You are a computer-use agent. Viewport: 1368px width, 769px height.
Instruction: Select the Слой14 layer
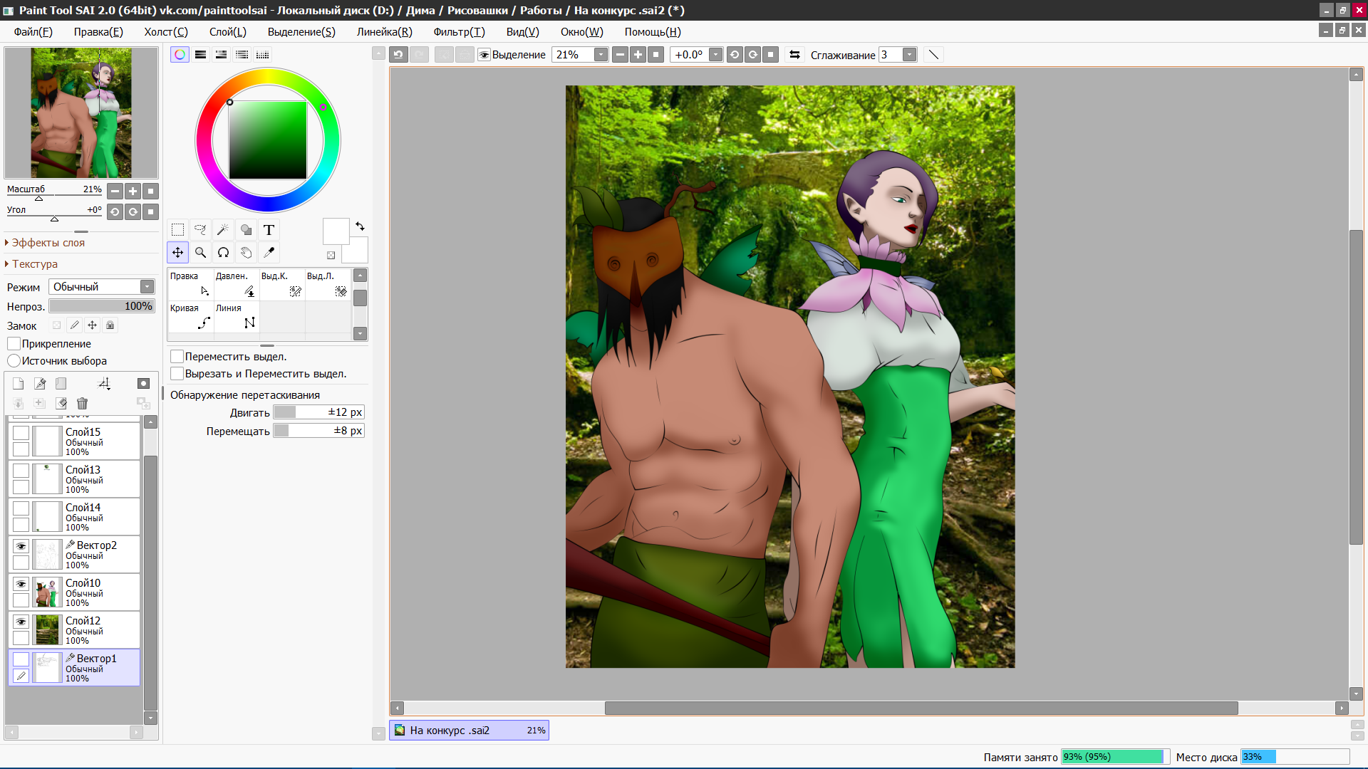pos(74,517)
